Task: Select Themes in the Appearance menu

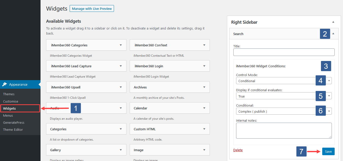Action: 9,94
